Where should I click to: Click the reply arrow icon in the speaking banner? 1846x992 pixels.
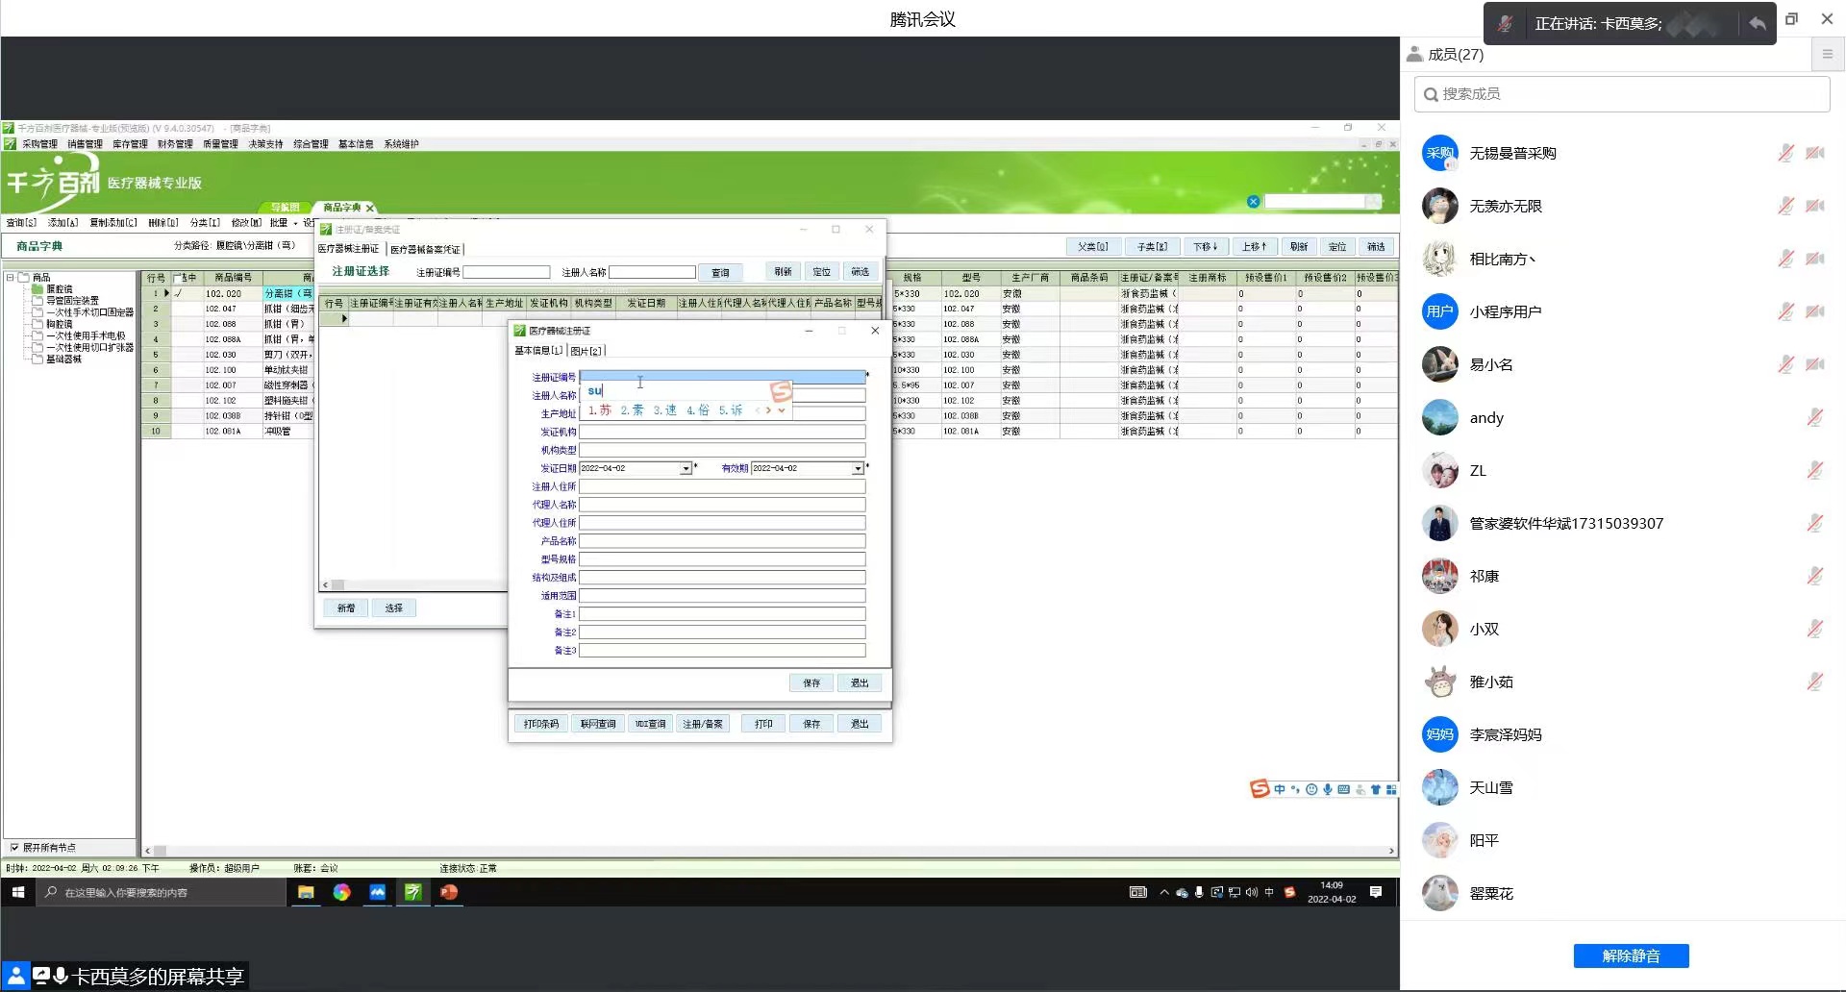pyautogui.click(x=1757, y=23)
